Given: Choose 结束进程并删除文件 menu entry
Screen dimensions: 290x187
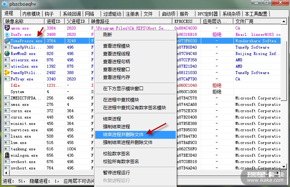Looking at the screenshot, I should 135,135.
